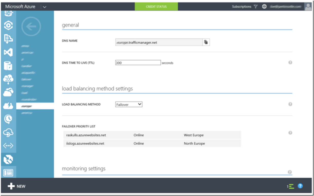This screenshot has height=196, width=314.
Task: Click the plus icon beside NEW
Action: click(11, 186)
